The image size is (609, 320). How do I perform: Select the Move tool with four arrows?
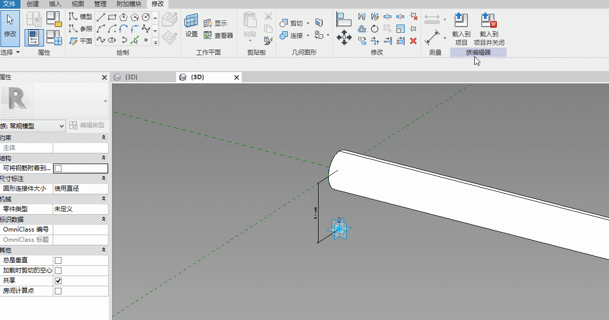pos(344,38)
